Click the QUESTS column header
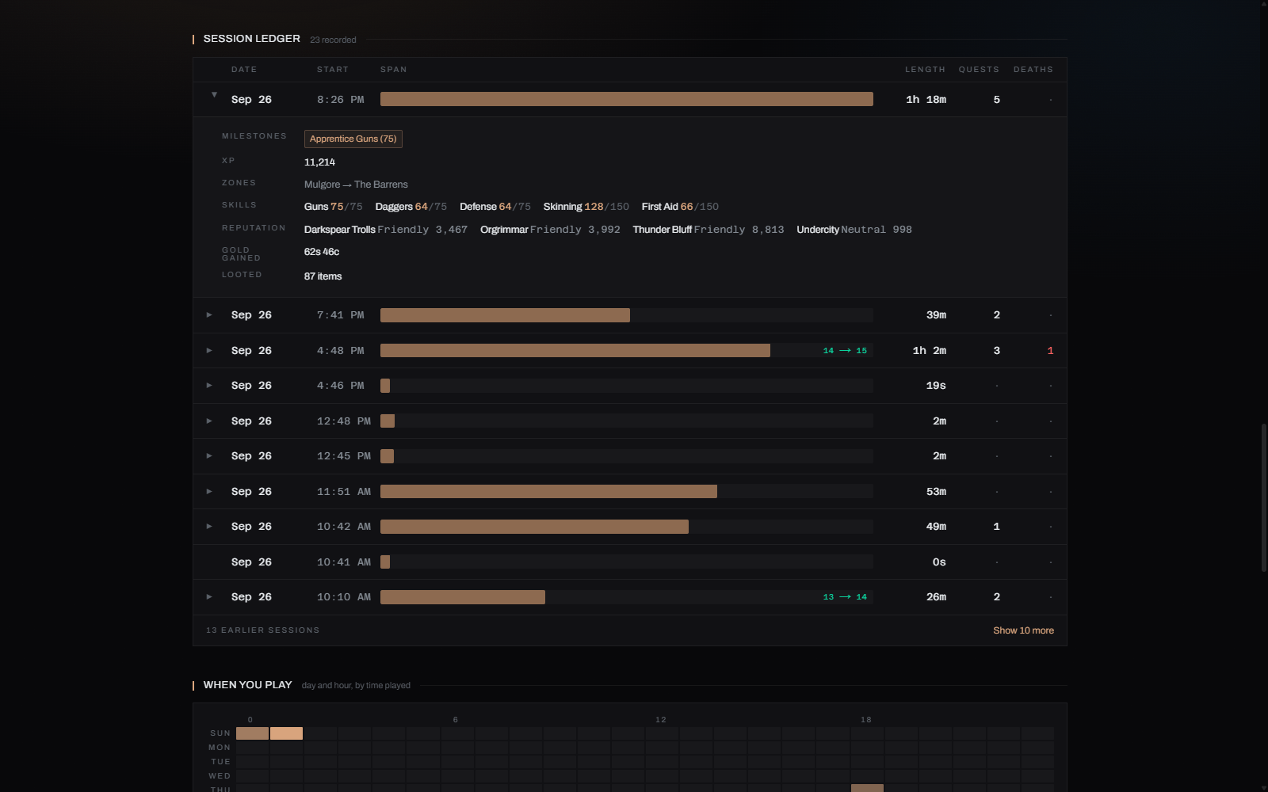1268x792 pixels. pyautogui.click(x=979, y=70)
